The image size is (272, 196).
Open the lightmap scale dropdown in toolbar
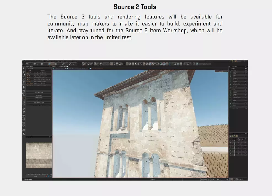pos(205,64)
